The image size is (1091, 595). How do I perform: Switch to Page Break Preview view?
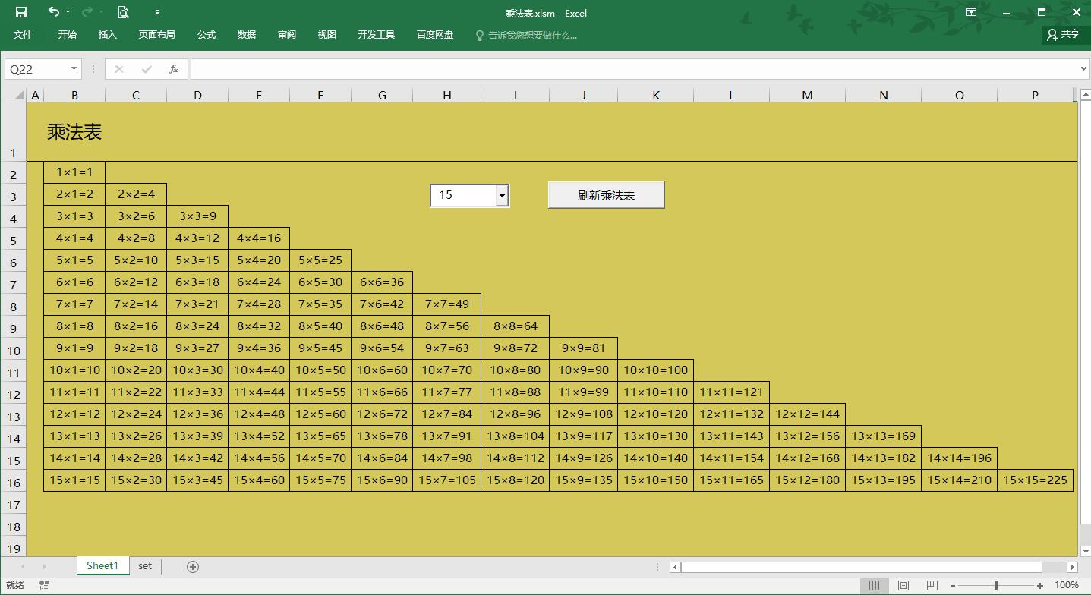point(932,585)
